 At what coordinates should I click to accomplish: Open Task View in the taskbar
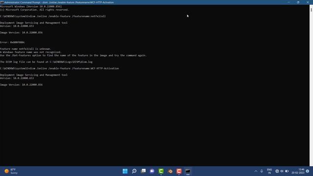tap(143, 171)
